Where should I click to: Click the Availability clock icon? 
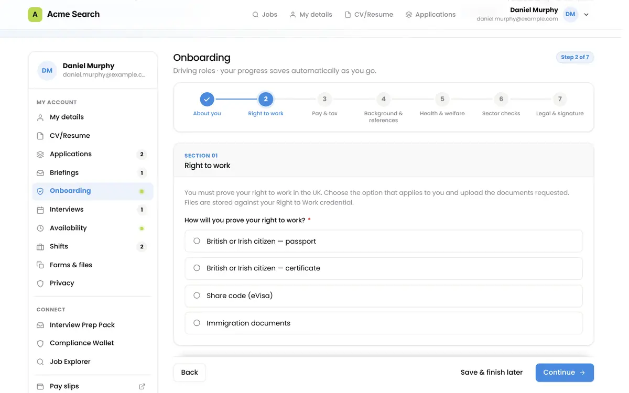point(40,228)
